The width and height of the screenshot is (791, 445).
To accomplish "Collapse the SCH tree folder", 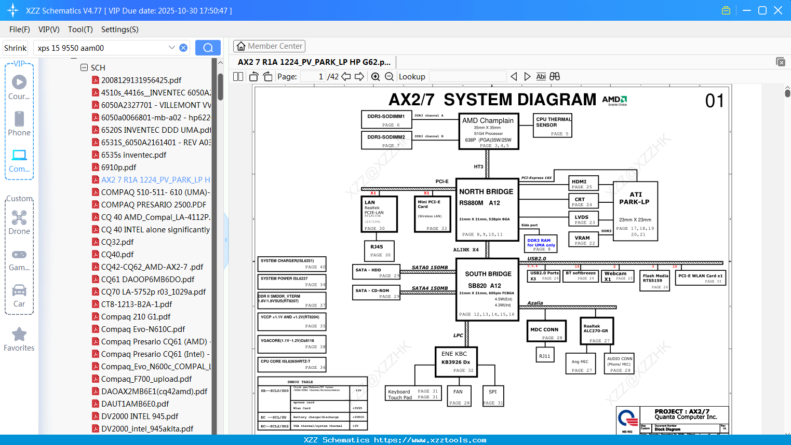I will point(84,67).
